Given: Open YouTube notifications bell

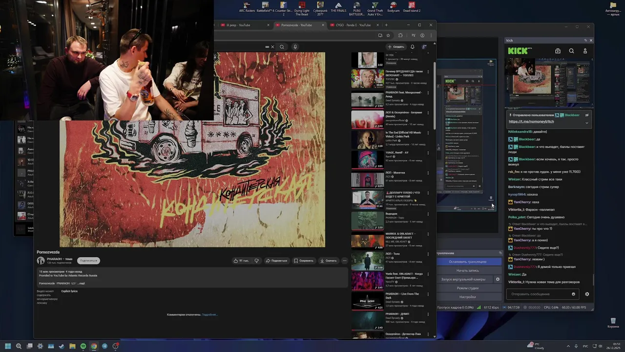Looking at the screenshot, I should pos(412,47).
